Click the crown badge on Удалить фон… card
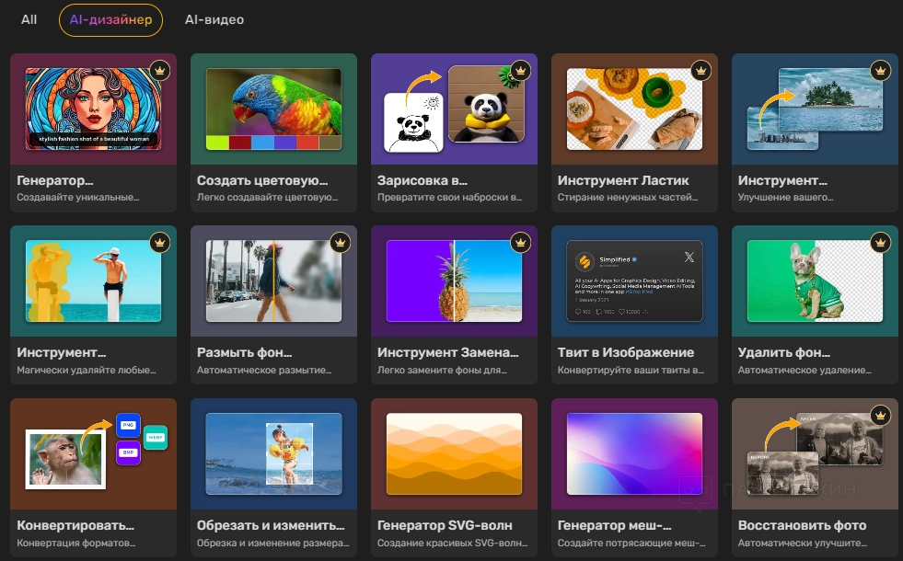 881,243
